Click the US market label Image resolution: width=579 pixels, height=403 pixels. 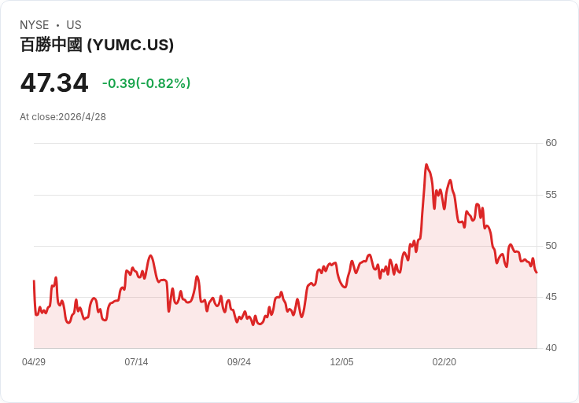(74, 25)
